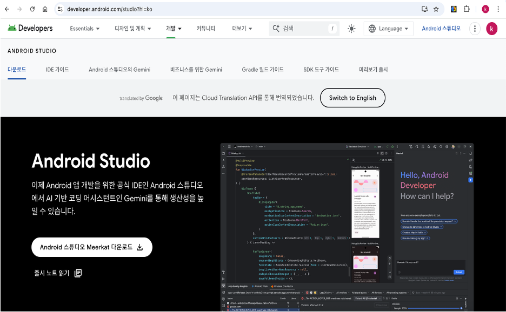Image resolution: width=506 pixels, height=312 pixels.
Task: Click the translated by Google label
Action: point(141,98)
